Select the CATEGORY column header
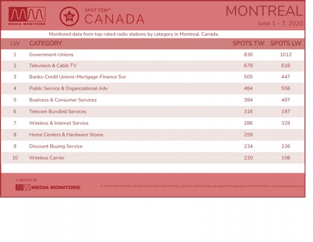 pos(45,43)
